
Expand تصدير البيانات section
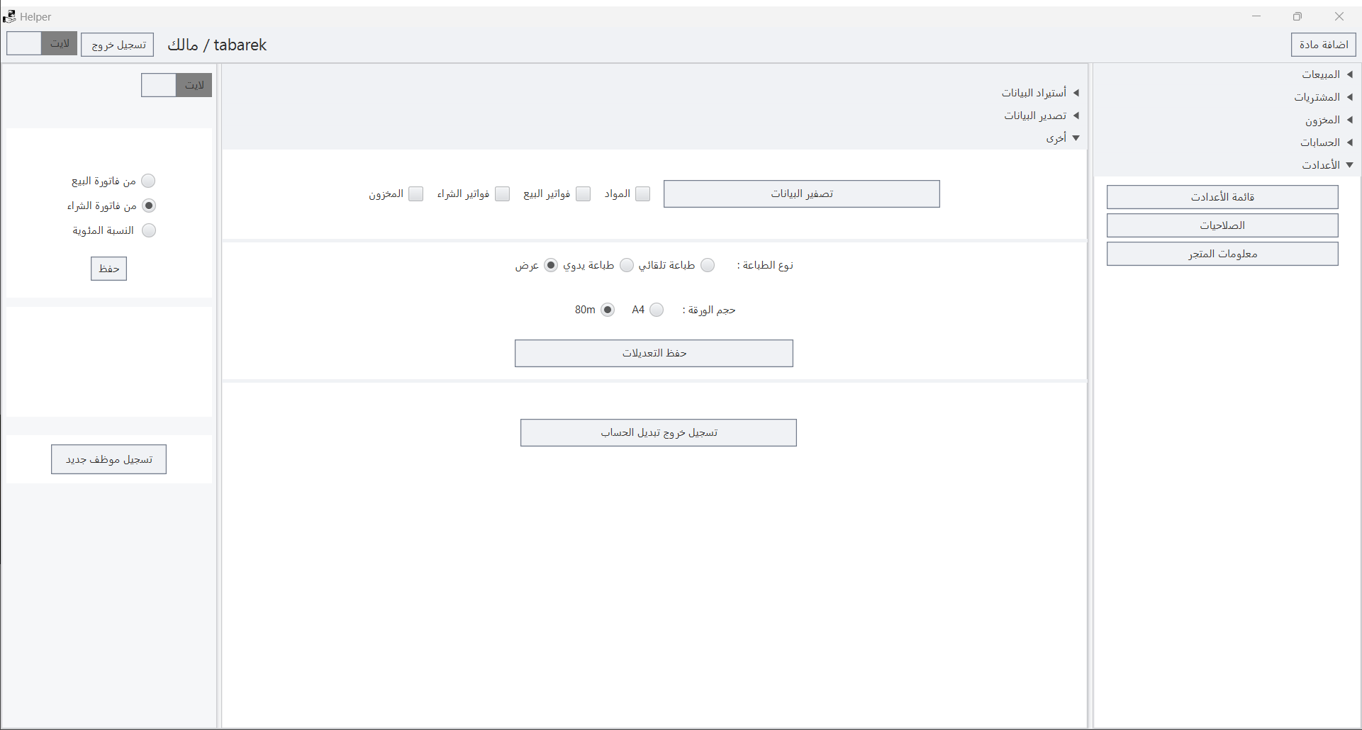pos(1076,116)
